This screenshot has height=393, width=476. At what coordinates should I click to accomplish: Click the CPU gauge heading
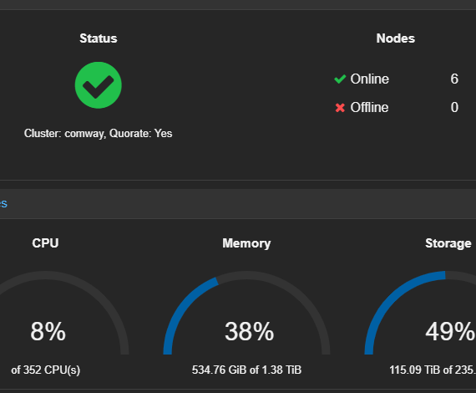(x=45, y=243)
